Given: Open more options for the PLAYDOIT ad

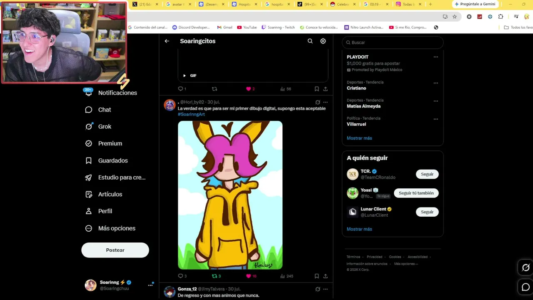Looking at the screenshot, I should [x=436, y=57].
